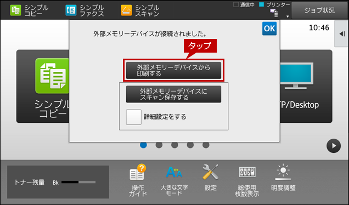This screenshot has height=205, width=349.
Task: Open the FTP/Desktop home tile
Action: tap(306, 86)
